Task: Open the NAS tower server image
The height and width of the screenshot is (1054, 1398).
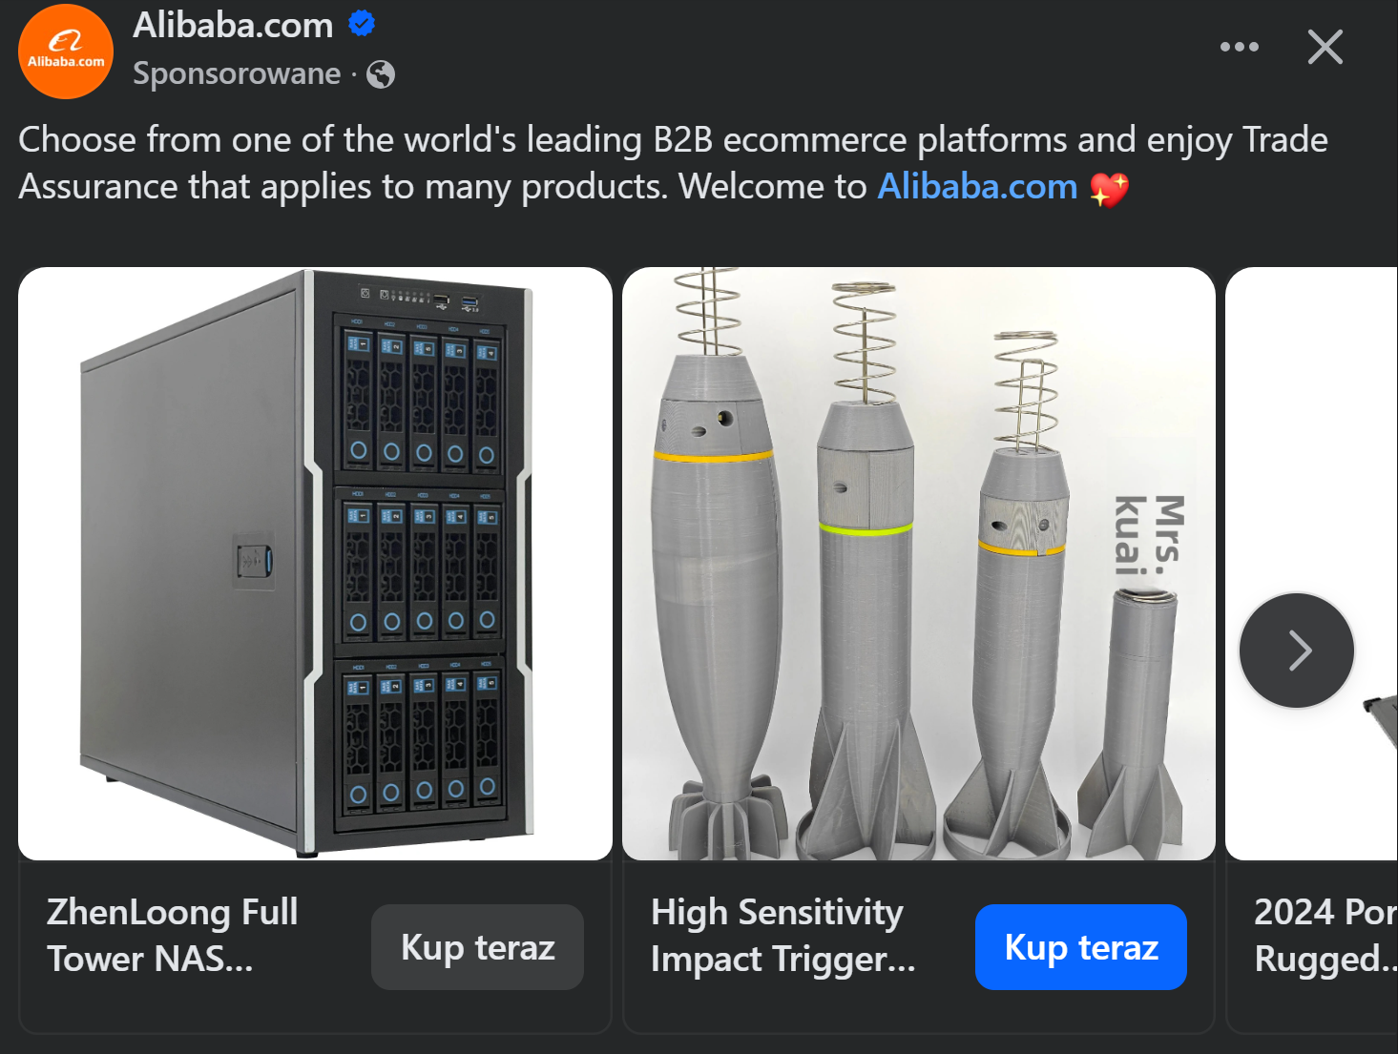Action: pos(315,564)
